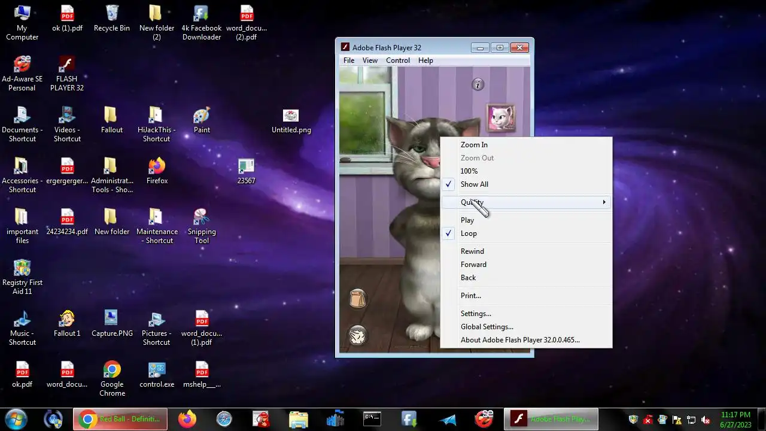
Task: Select the Fallout folder icon
Action: coord(112,120)
